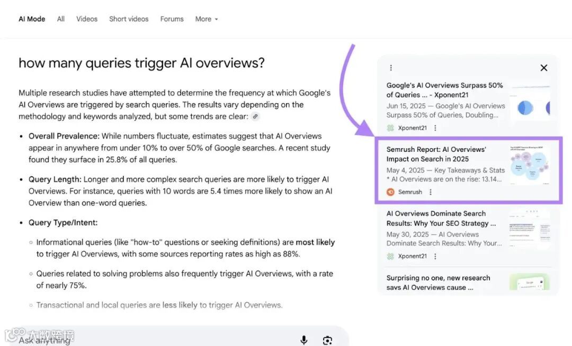Click Xponent21 favicon under 'Dominate Search Results'

(390, 256)
